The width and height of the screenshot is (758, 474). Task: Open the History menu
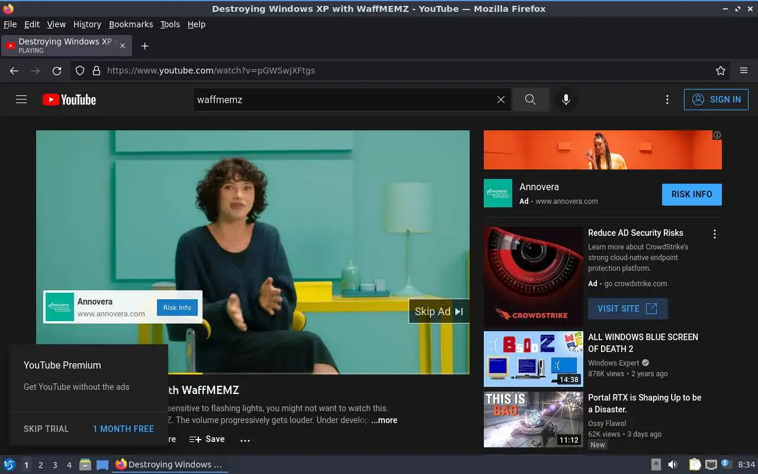tap(87, 24)
